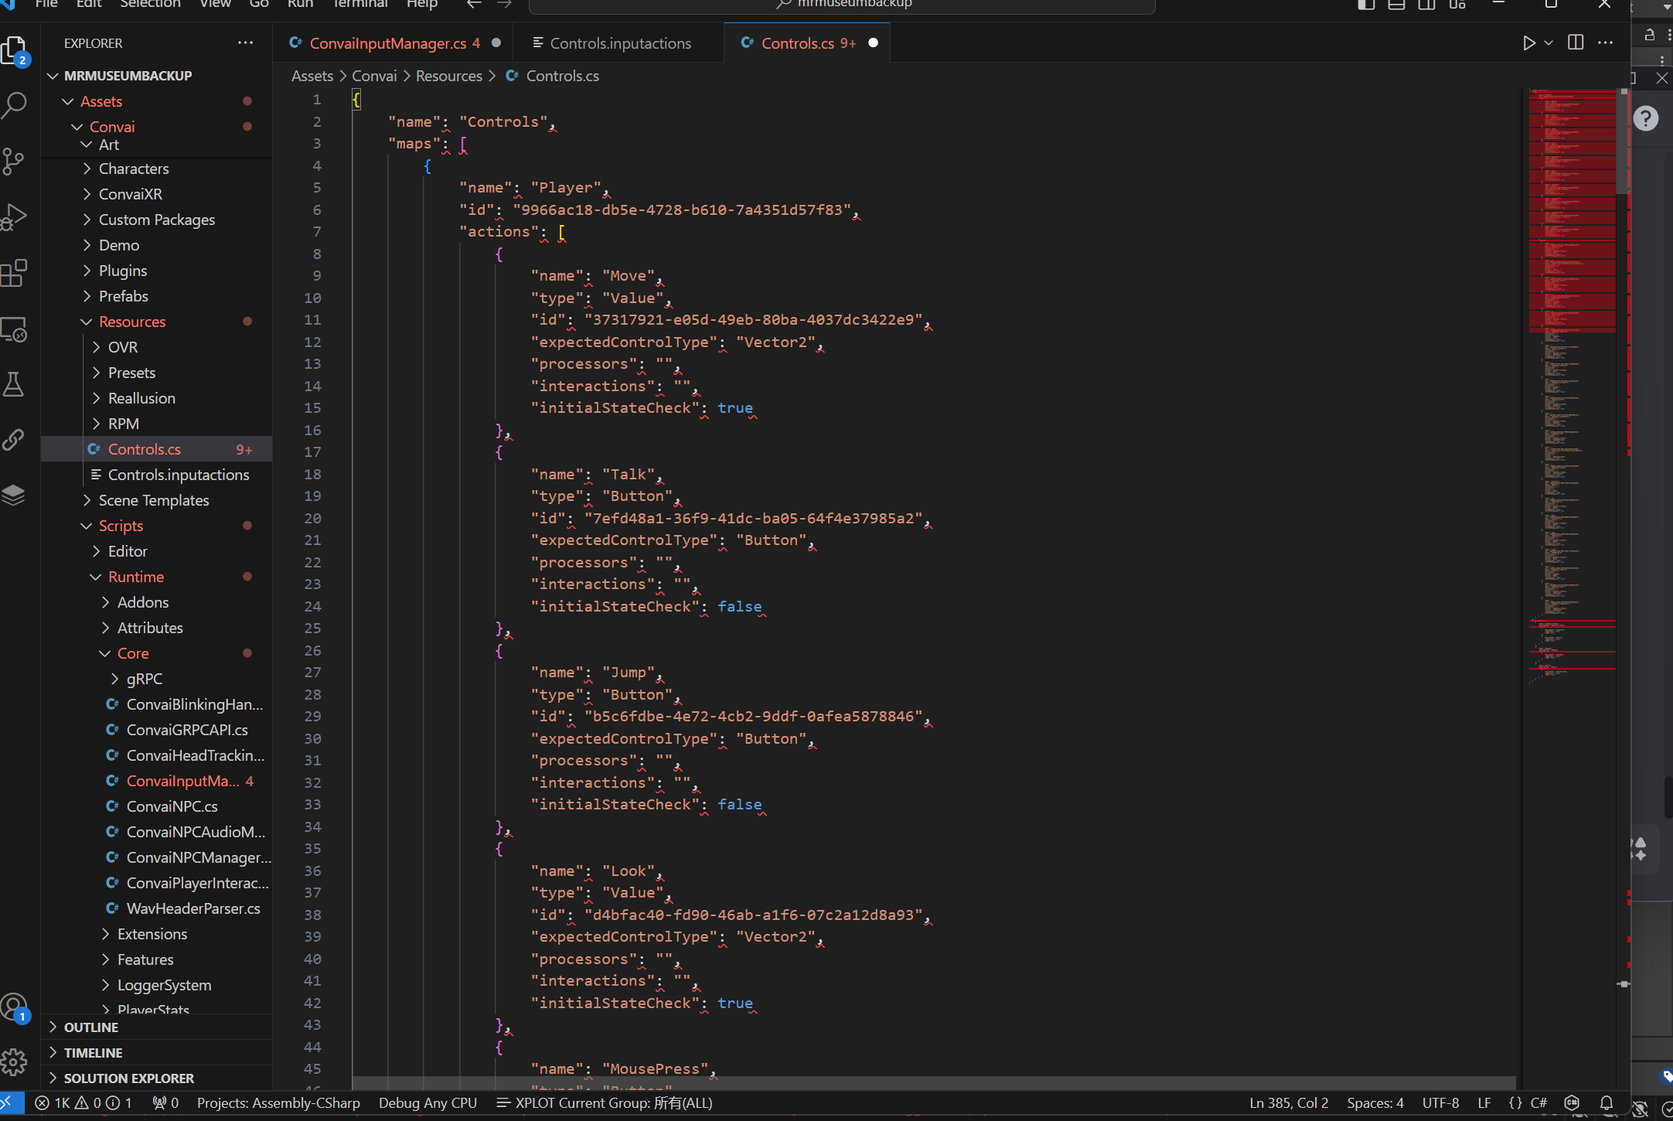Toggle the Primary Side Bar layout button
1673x1121 pixels.
[1366, 5]
